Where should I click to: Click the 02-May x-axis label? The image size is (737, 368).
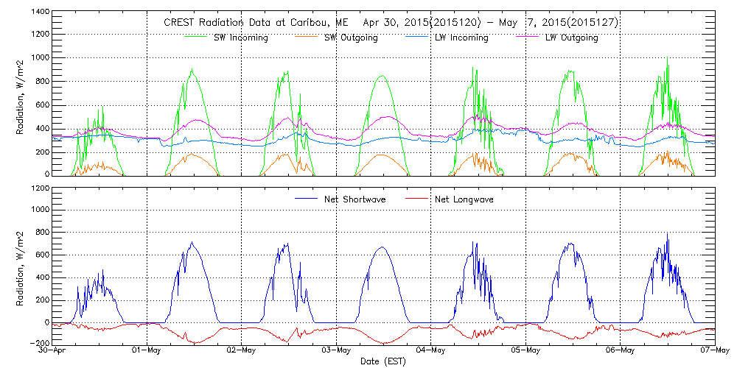click(x=242, y=351)
